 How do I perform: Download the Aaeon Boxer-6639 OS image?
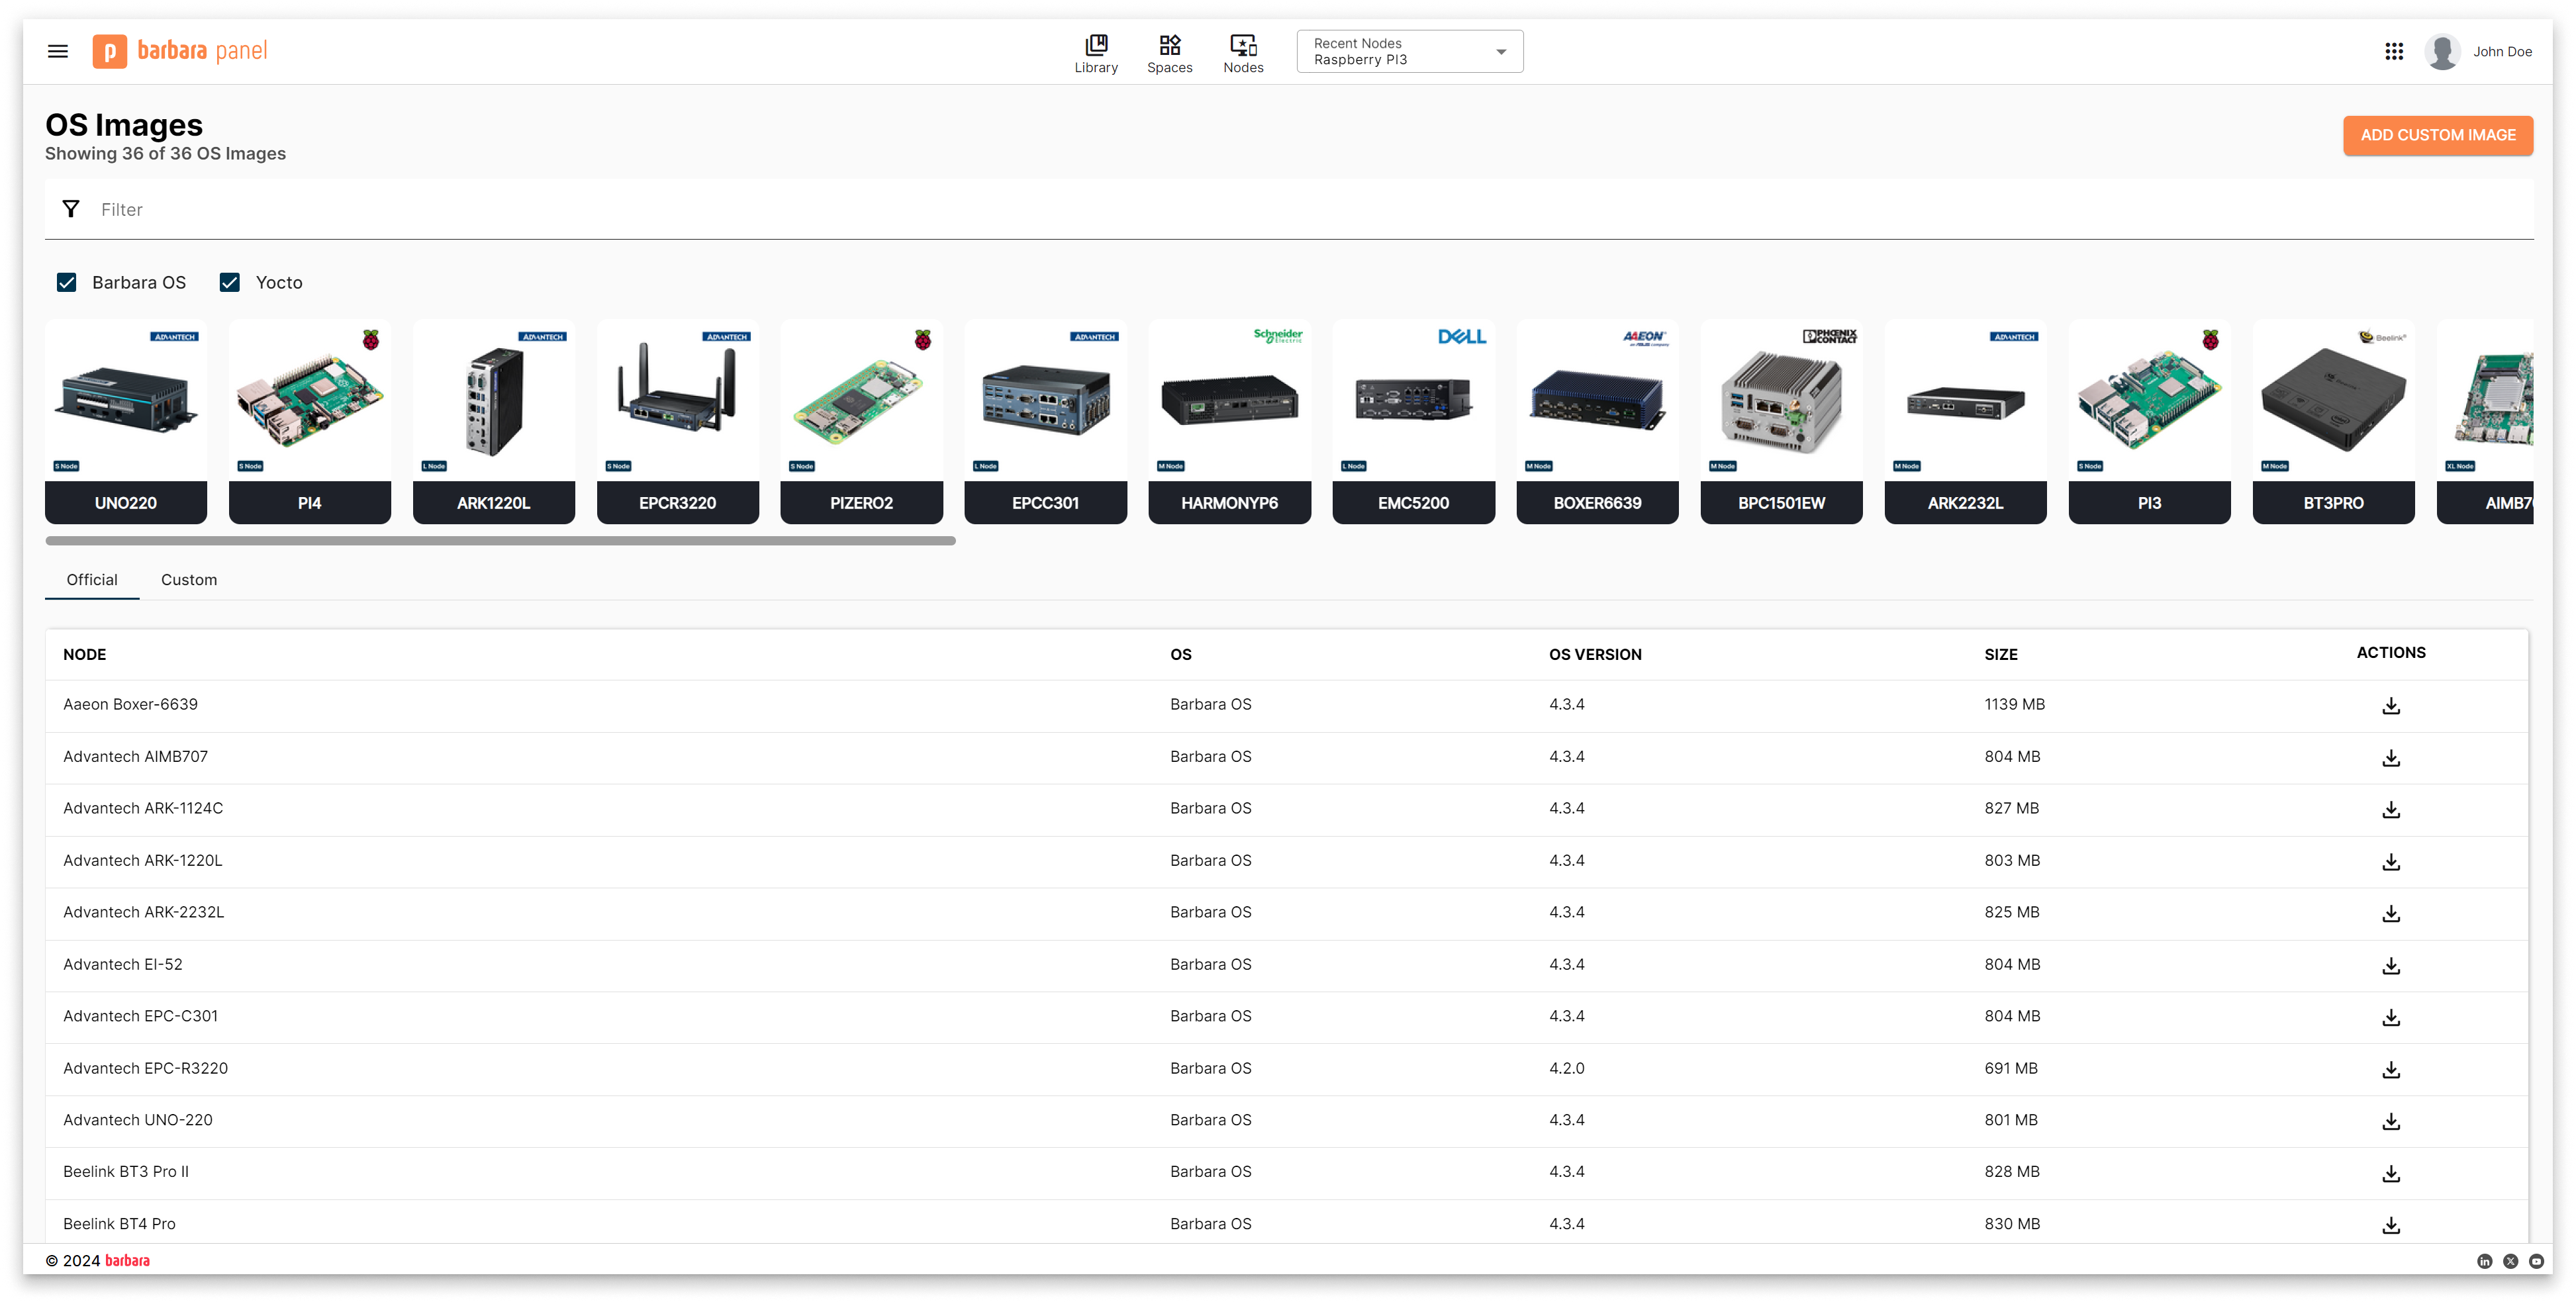tap(2391, 705)
